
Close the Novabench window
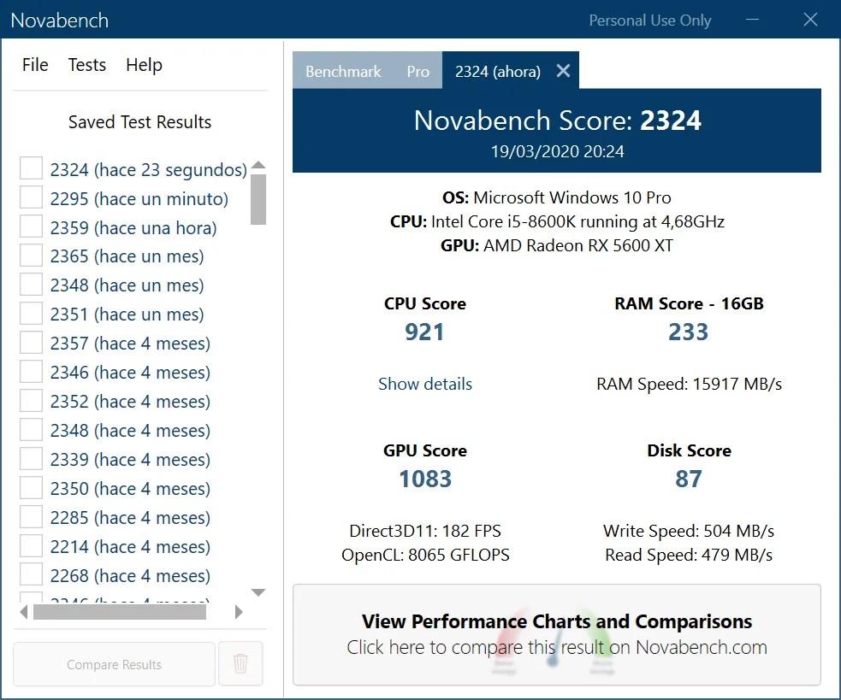coord(810,20)
